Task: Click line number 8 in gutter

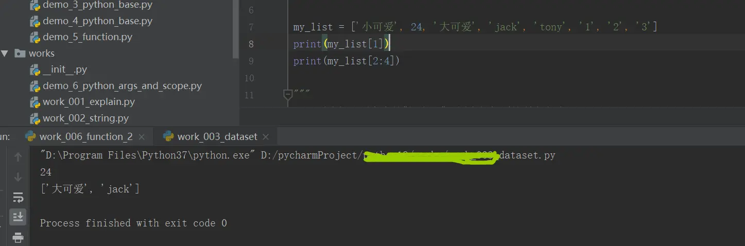Action: 251,44
